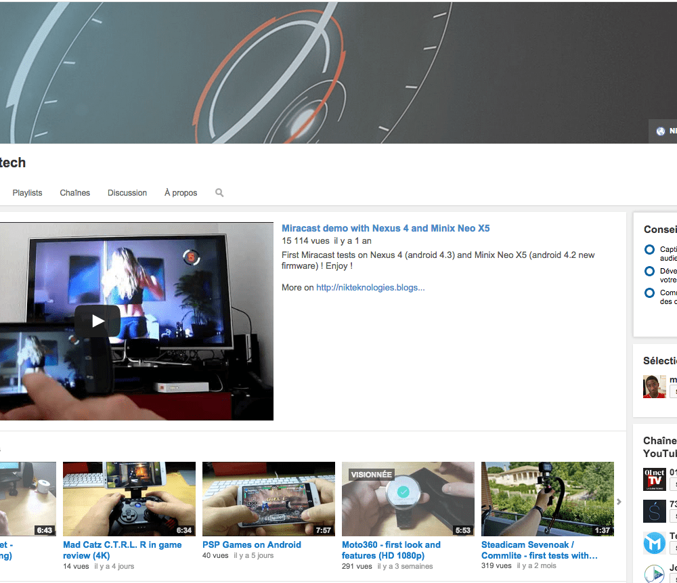Viewport: 677px width, 583px height.
Task: Open the À propos tab
Action: coord(181,192)
